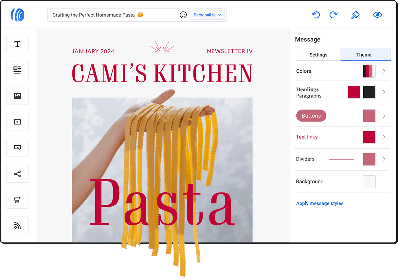Undo the last change
Image resolution: width=398 pixels, height=279 pixels.
(316, 15)
